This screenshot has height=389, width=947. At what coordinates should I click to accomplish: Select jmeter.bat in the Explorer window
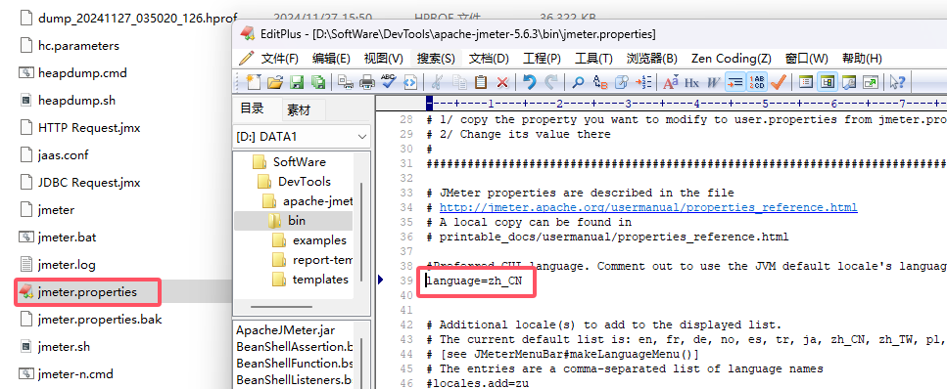(67, 238)
